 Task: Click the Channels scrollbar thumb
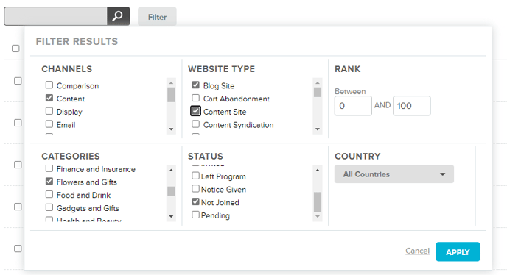click(171, 95)
